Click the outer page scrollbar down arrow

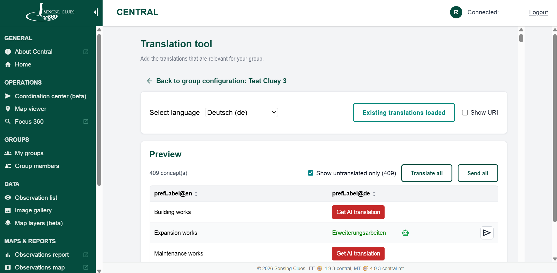(555, 259)
